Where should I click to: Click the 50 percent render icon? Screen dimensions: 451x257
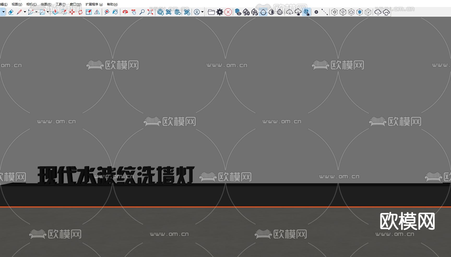[246, 12]
